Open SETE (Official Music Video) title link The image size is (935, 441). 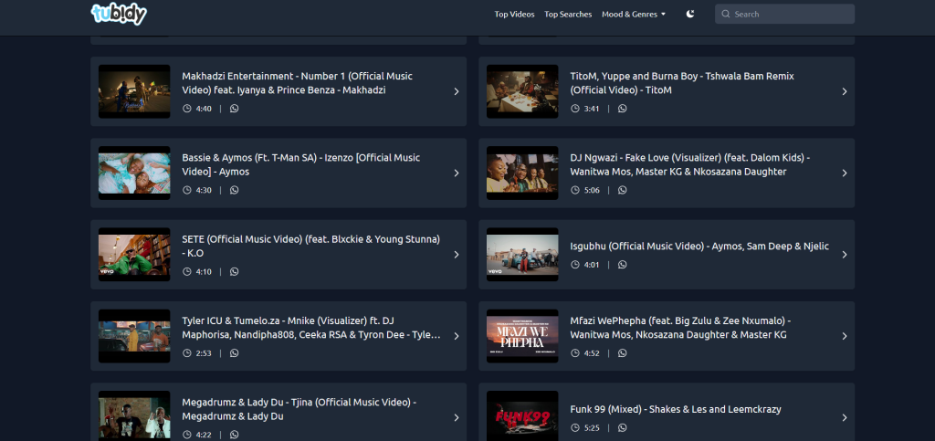[x=311, y=247]
